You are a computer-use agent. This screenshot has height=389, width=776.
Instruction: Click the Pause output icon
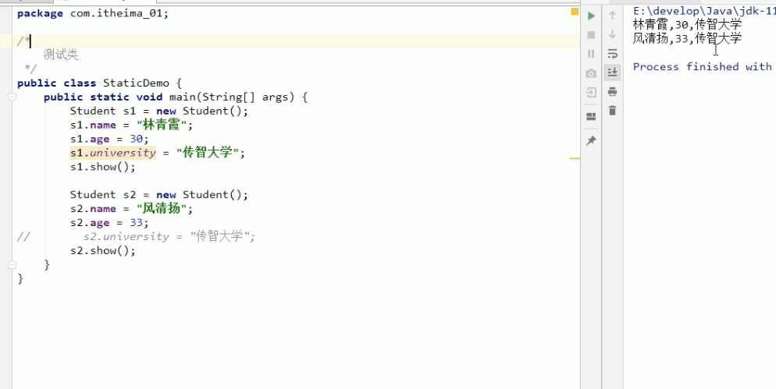(x=591, y=54)
